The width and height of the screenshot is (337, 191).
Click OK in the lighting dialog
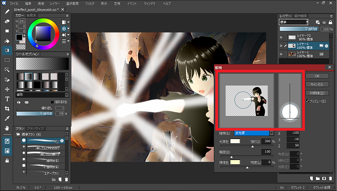pos(317,76)
